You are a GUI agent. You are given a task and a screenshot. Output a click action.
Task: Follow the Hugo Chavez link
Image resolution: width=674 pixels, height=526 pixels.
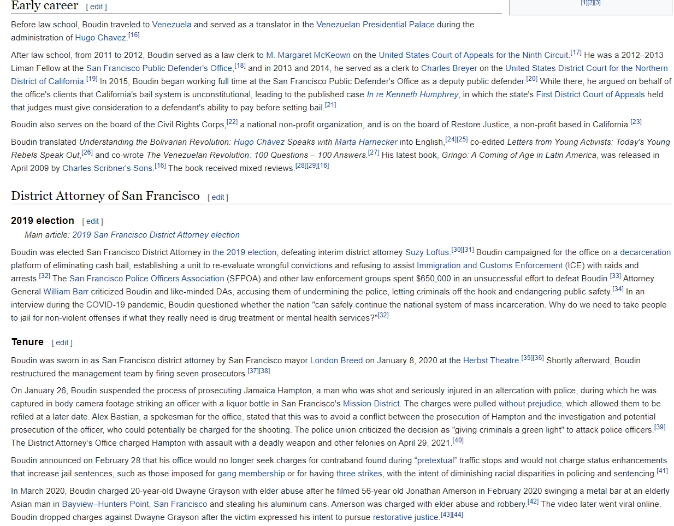100,38
